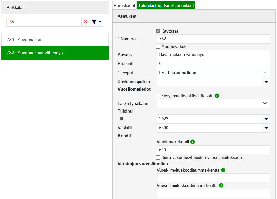Screen dimensions: 277x199
Task: Uncheck the Käytössä checkbox
Action: pos(158,31)
